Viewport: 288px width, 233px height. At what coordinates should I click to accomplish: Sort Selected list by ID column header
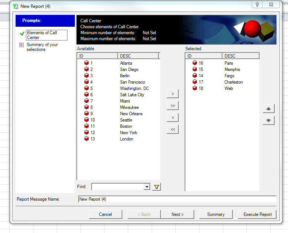tap(203, 56)
